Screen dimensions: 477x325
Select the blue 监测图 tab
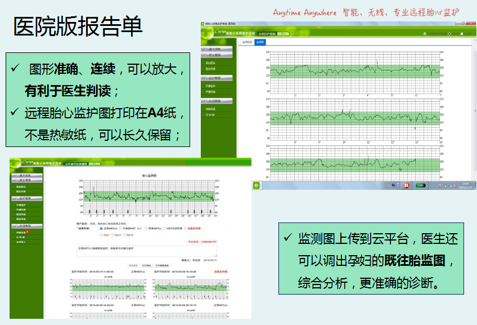pos(260,42)
